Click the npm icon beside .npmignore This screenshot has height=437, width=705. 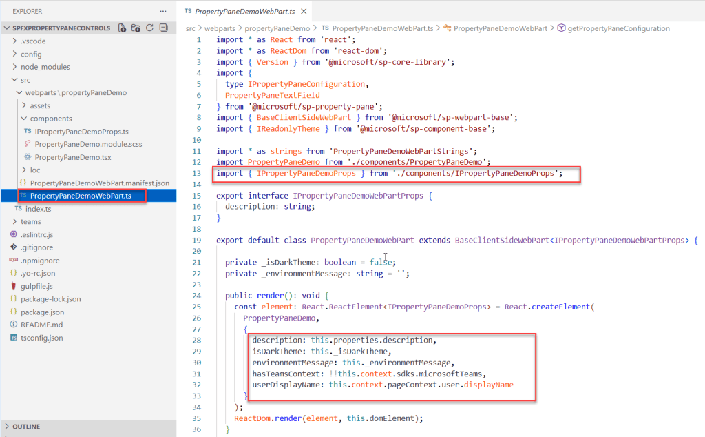14,260
